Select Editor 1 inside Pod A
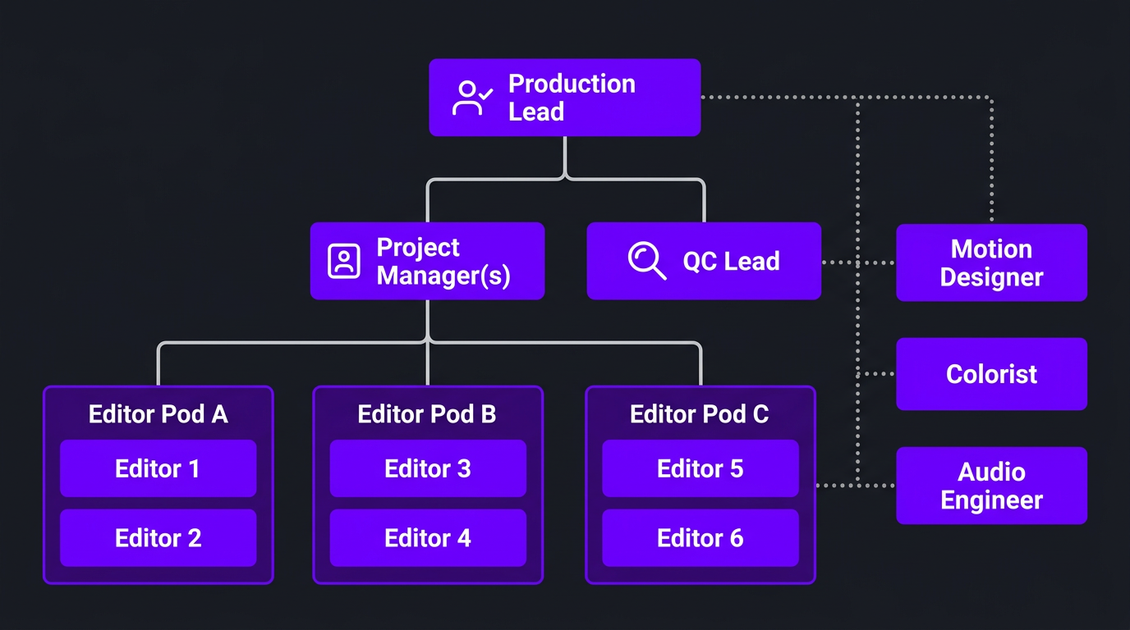 [x=158, y=468]
